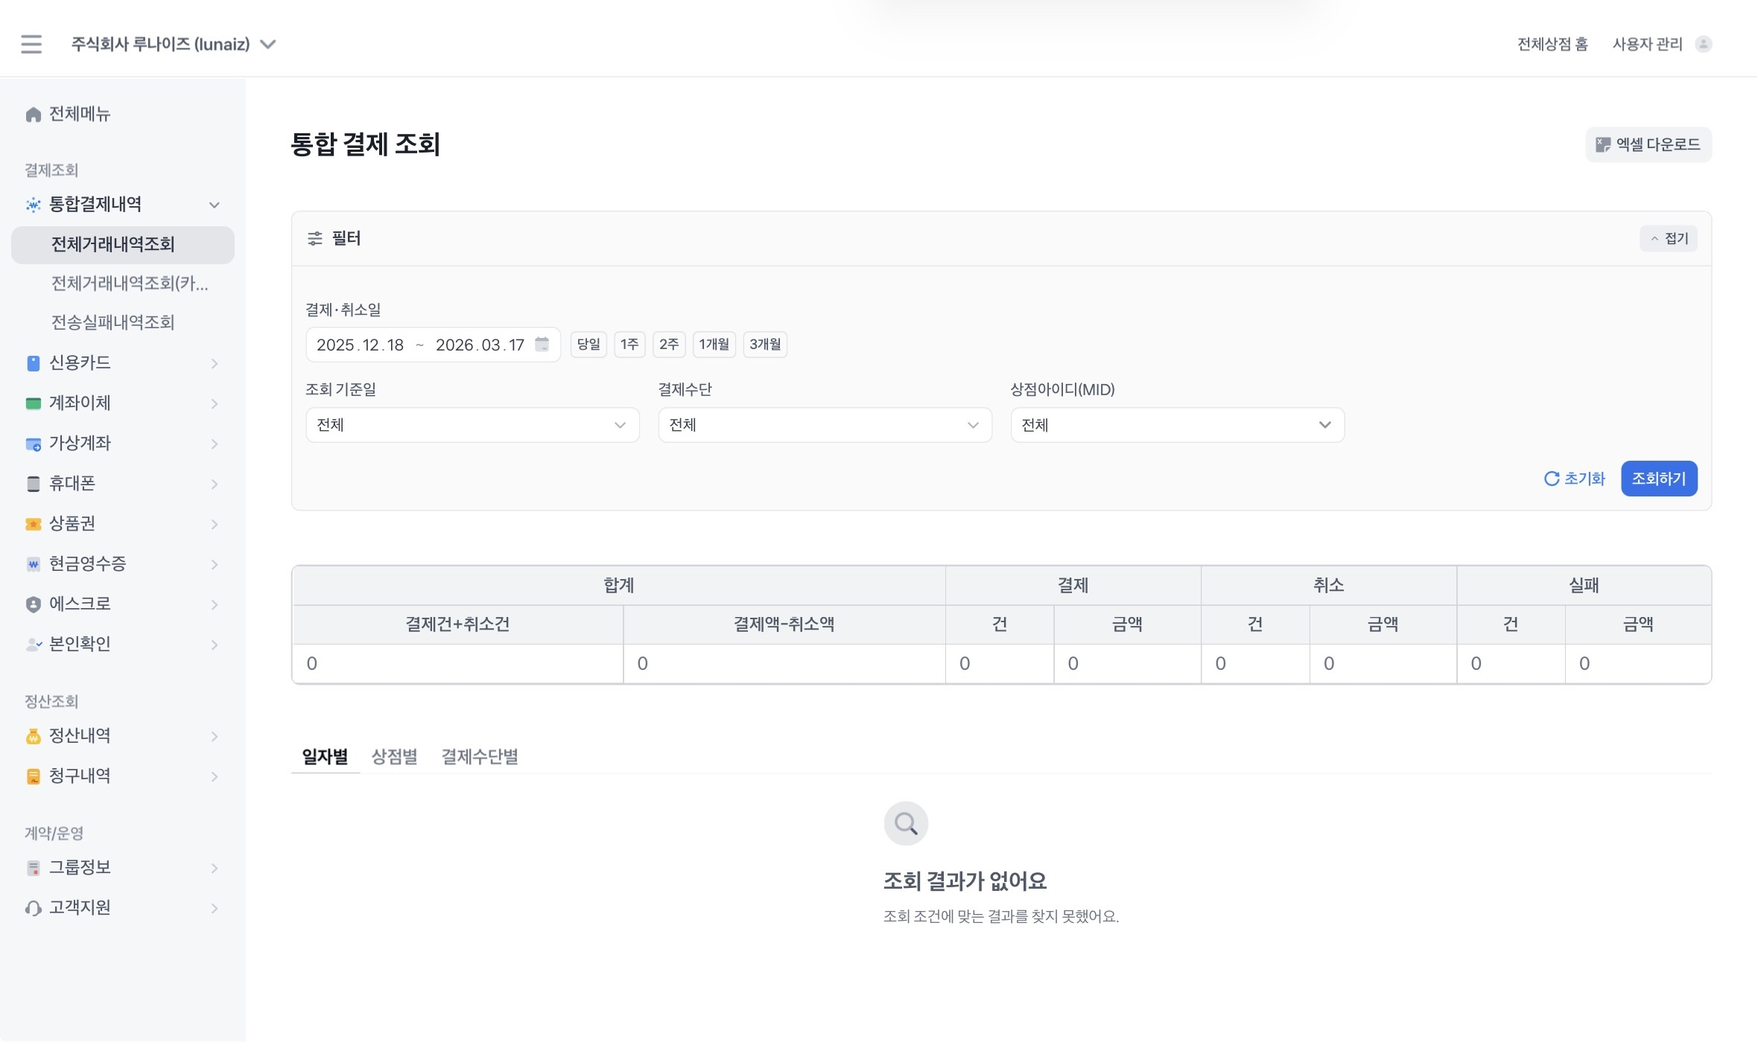The width and height of the screenshot is (1758, 1042).
Task: Open the 상점아이디(MID) dropdown
Action: (1177, 425)
